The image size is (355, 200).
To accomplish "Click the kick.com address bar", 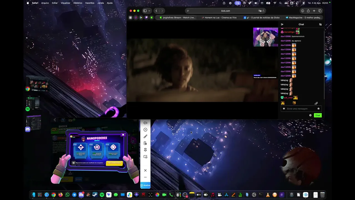I will (225, 11).
